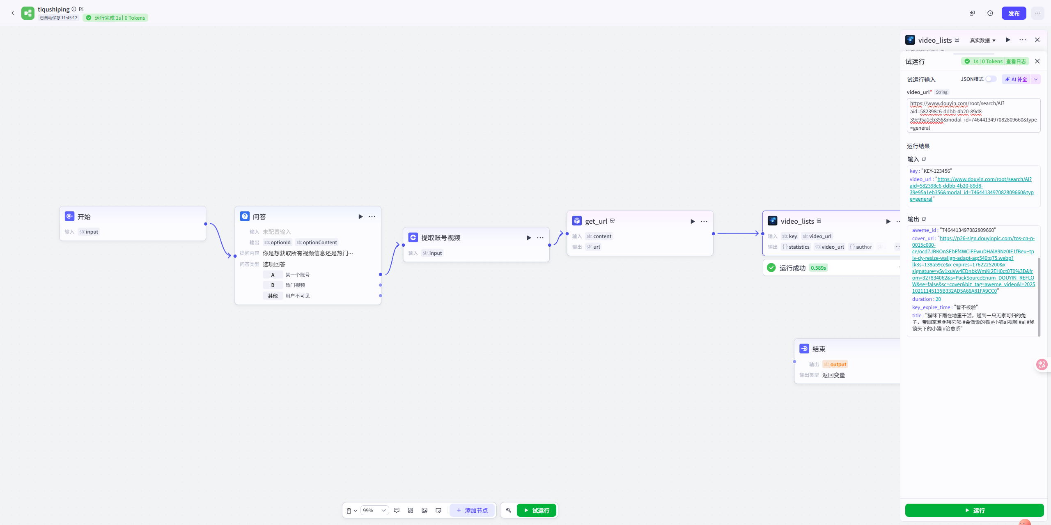Copy the 输出 result icon
The width and height of the screenshot is (1051, 525).
924,219
